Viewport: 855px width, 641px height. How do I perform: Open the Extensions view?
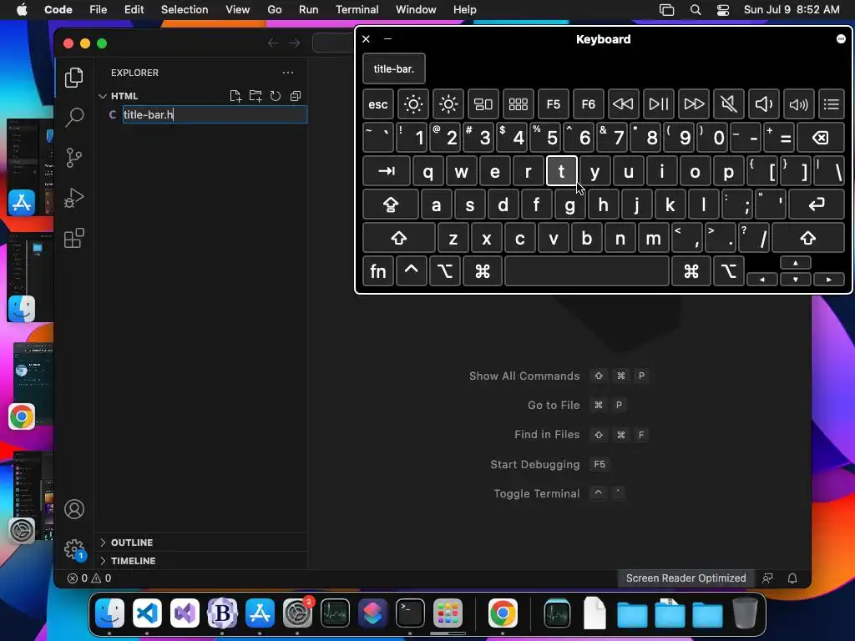click(74, 238)
